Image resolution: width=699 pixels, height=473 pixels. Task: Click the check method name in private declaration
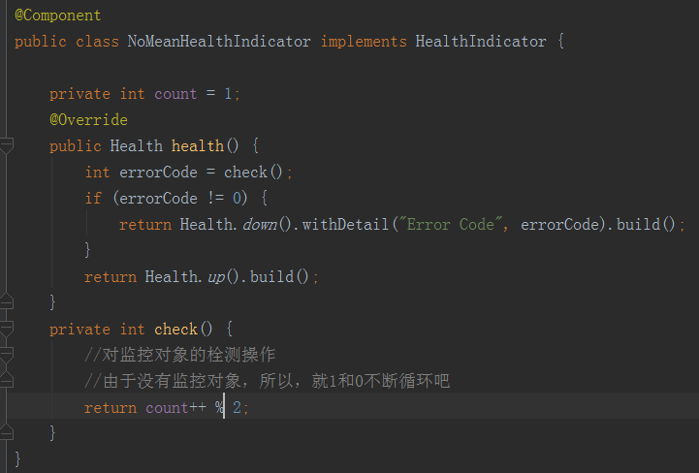pyautogui.click(x=176, y=329)
